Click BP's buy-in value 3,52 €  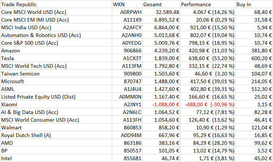tap(254, 151)
